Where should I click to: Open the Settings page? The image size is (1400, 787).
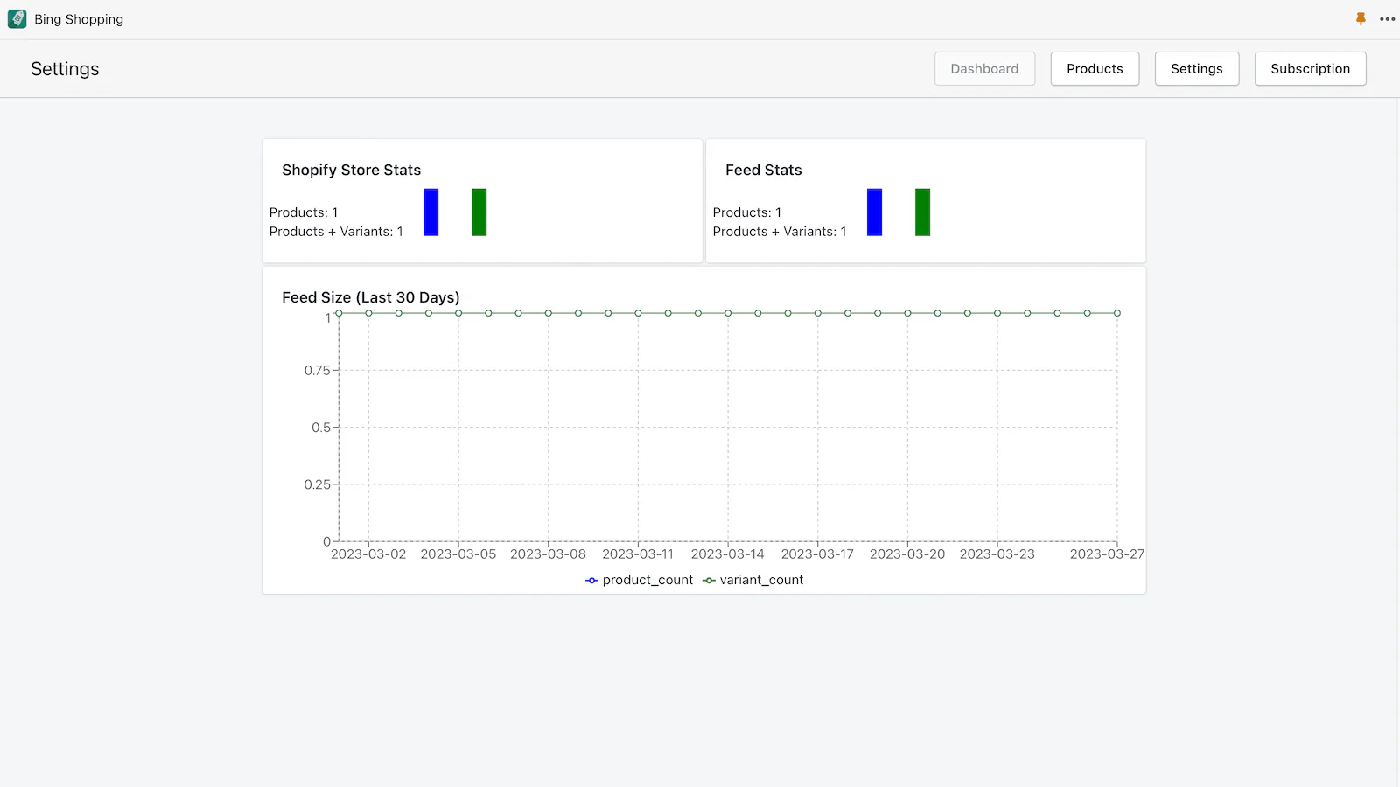point(1197,68)
